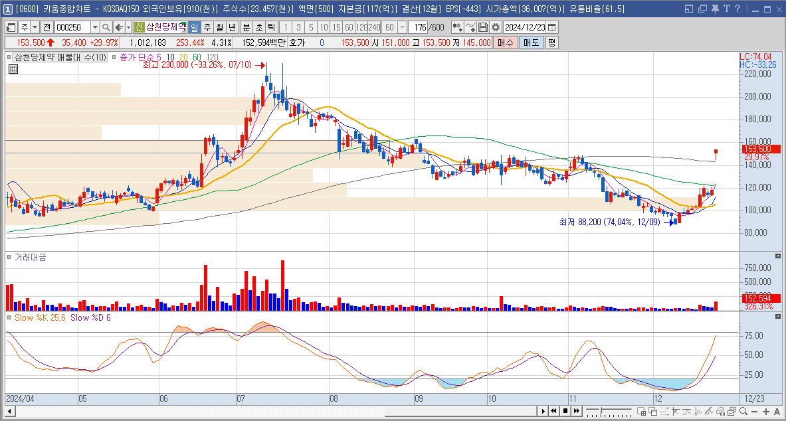This screenshot has height=421, width=786.
Task: Select the 120 interval button
Action: 361,27
